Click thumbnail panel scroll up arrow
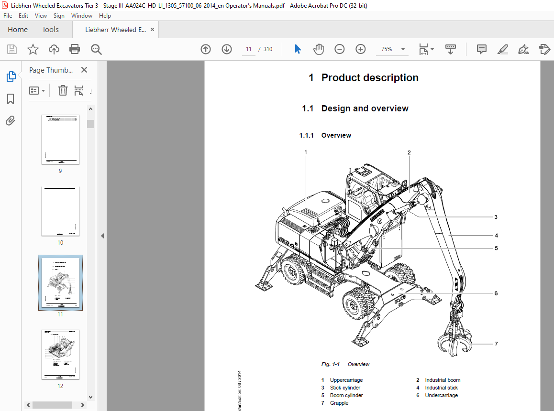 (91, 109)
